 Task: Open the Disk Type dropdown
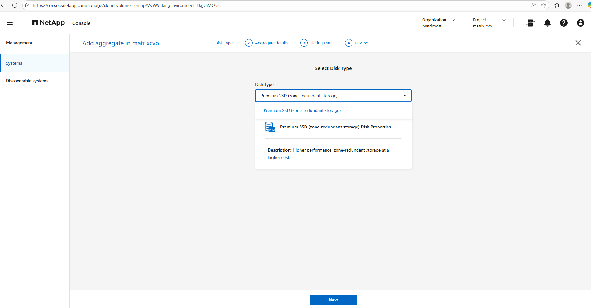[x=333, y=96]
